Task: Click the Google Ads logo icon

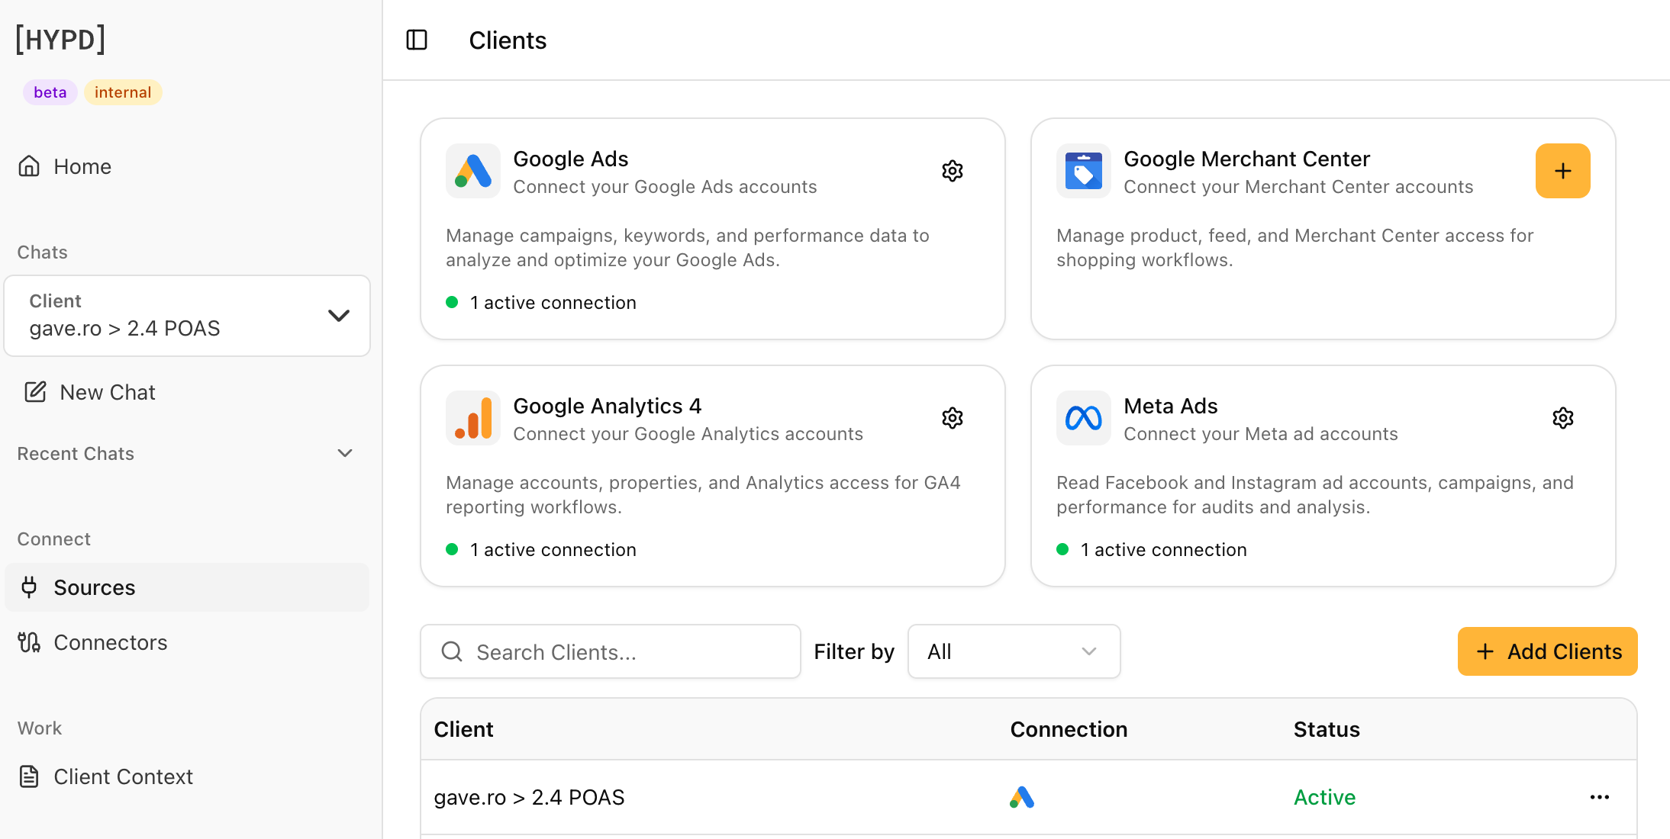Action: [473, 171]
